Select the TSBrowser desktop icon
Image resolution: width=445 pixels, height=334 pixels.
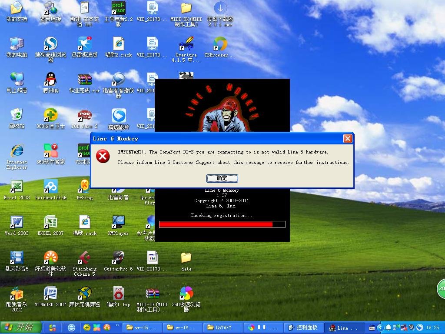pos(220,45)
